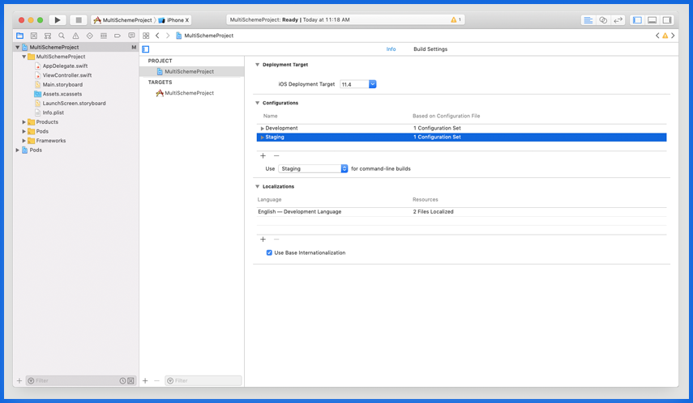
Task: Expand the Development configuration row
Action: coord(262,129)
